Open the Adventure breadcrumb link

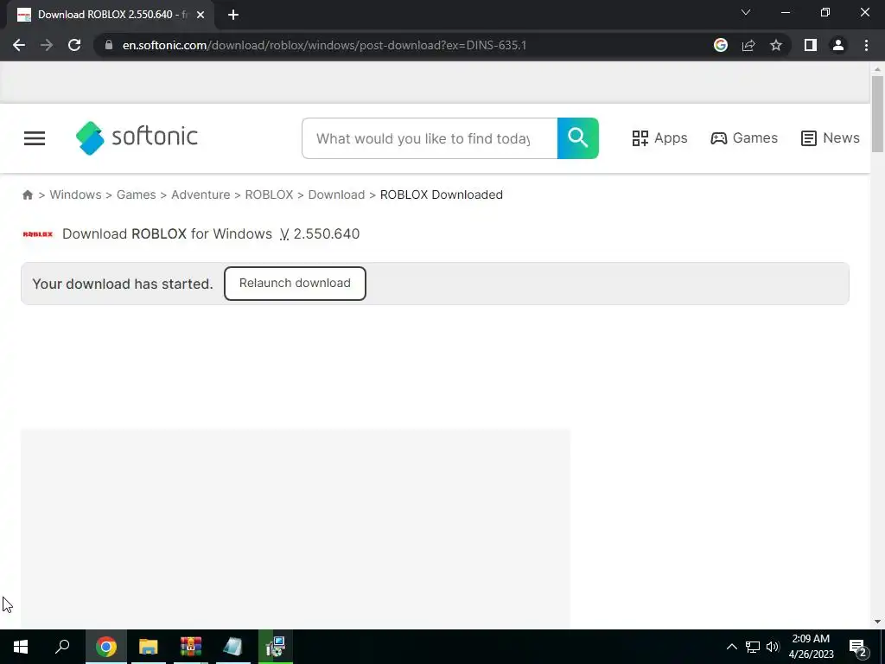201,195
